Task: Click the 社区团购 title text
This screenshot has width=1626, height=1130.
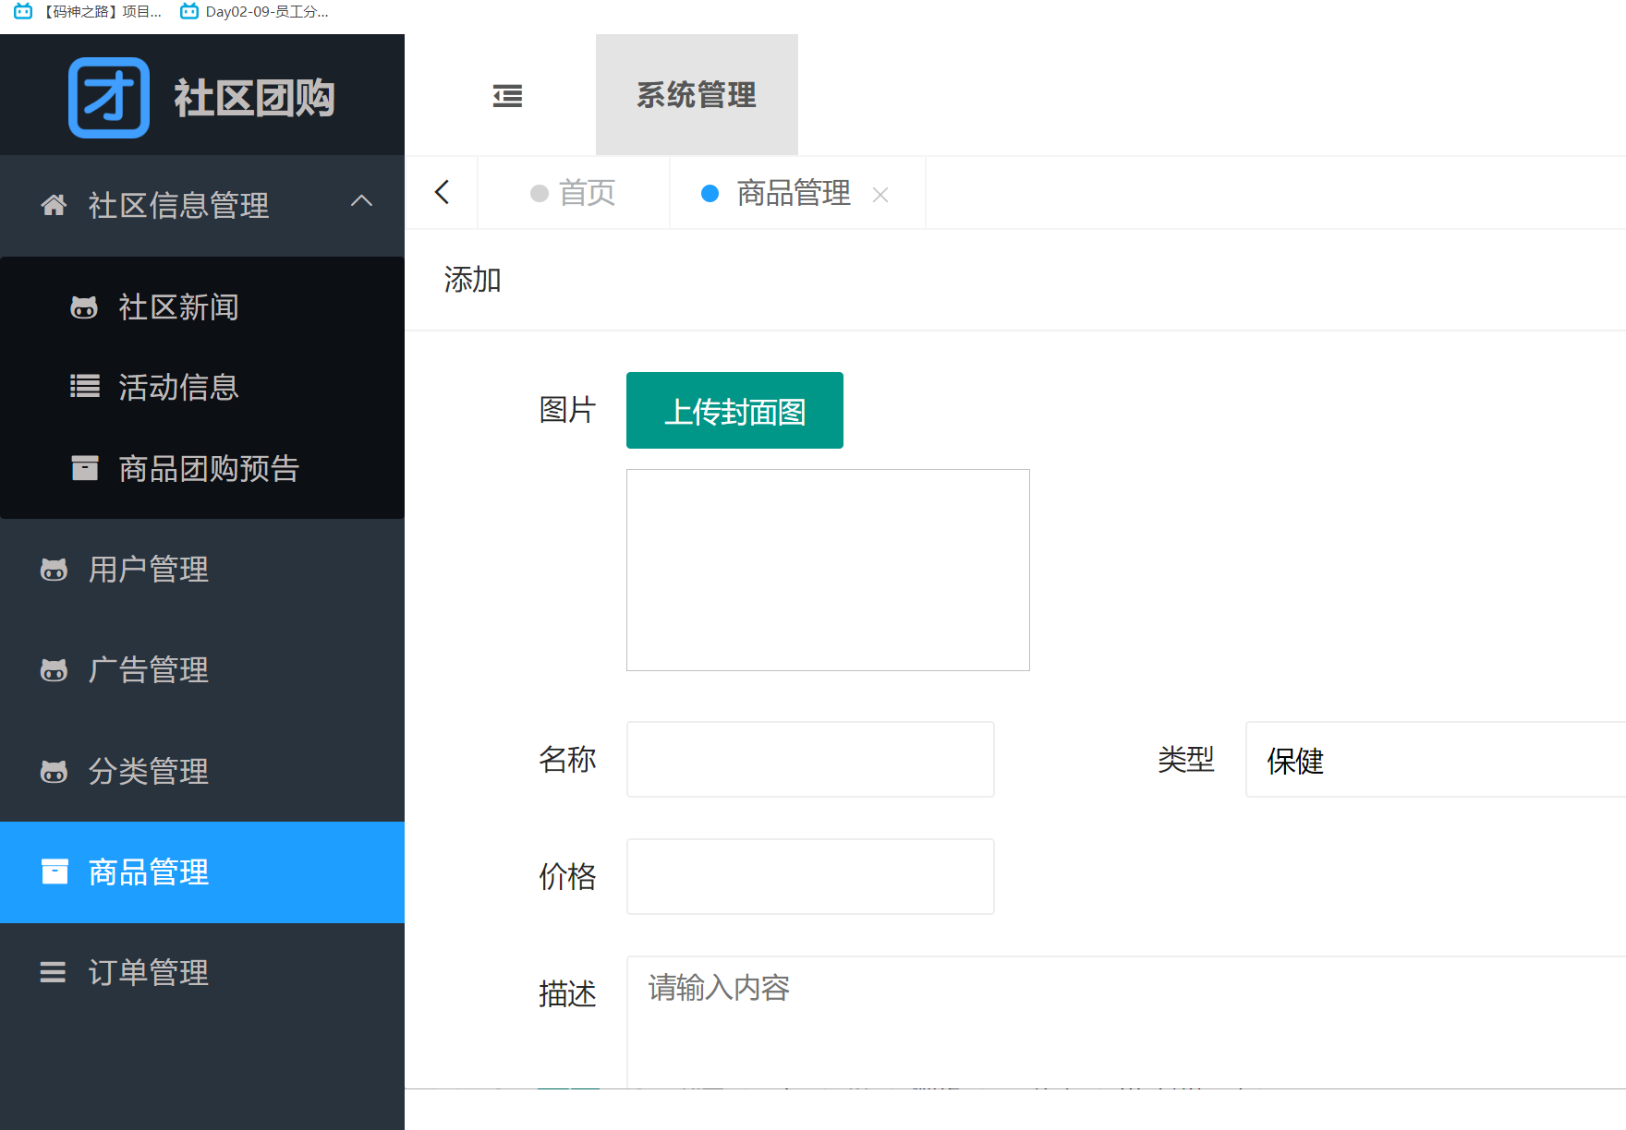Action: point(254,97)
